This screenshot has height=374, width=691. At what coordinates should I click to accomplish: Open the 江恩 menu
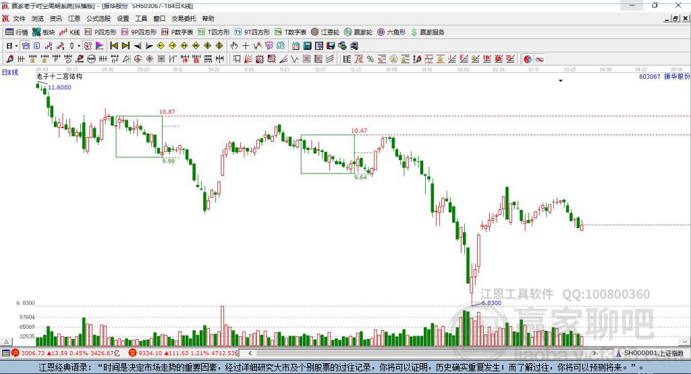[74, 18]
